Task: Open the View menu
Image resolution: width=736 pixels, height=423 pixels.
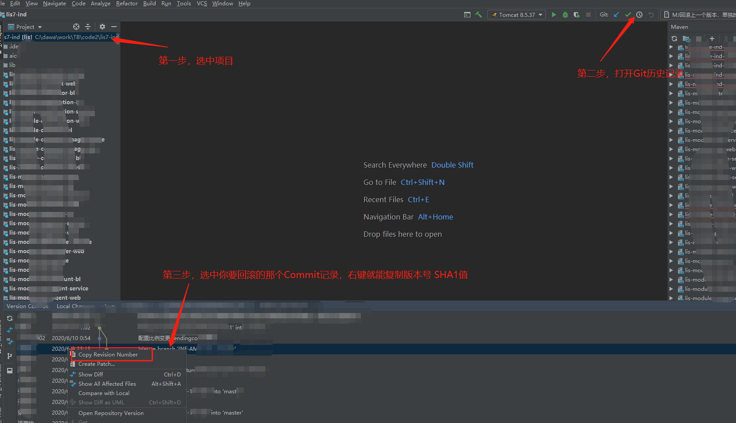Action: pos(31,4)
